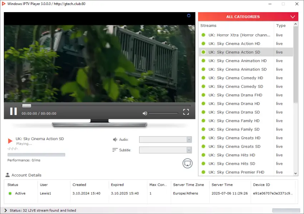
Task: Select UK: Sky Cinema Greats SD
Action: click(x=246, y=146)
